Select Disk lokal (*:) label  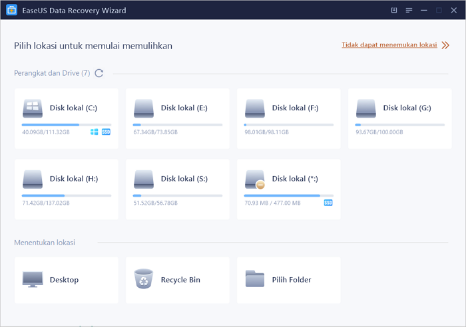[x=295, y=179]
